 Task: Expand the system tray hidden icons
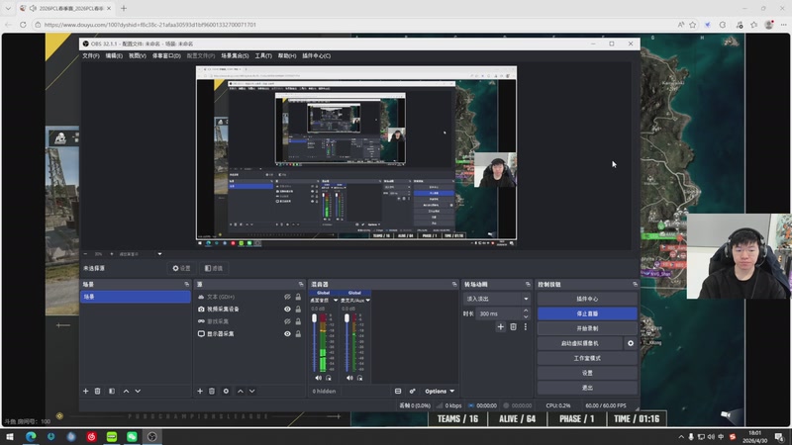(x=681, y=437)
